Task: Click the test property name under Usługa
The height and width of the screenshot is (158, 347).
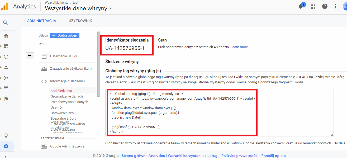Action: tap(41, 43)
